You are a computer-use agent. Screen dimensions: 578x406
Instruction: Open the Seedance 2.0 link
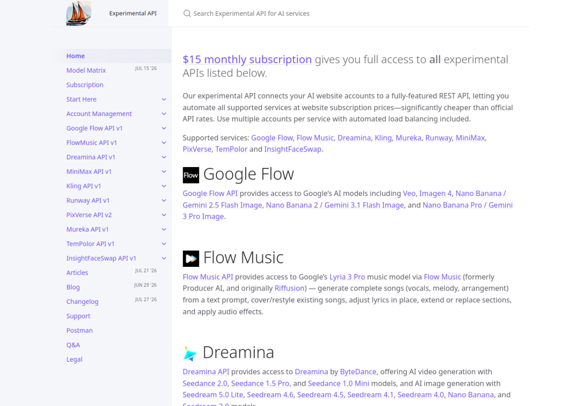point(205,383)
